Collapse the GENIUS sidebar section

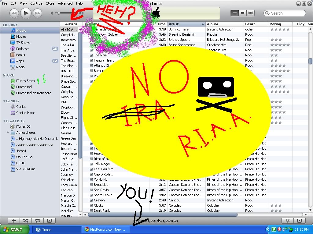point(4,101)
